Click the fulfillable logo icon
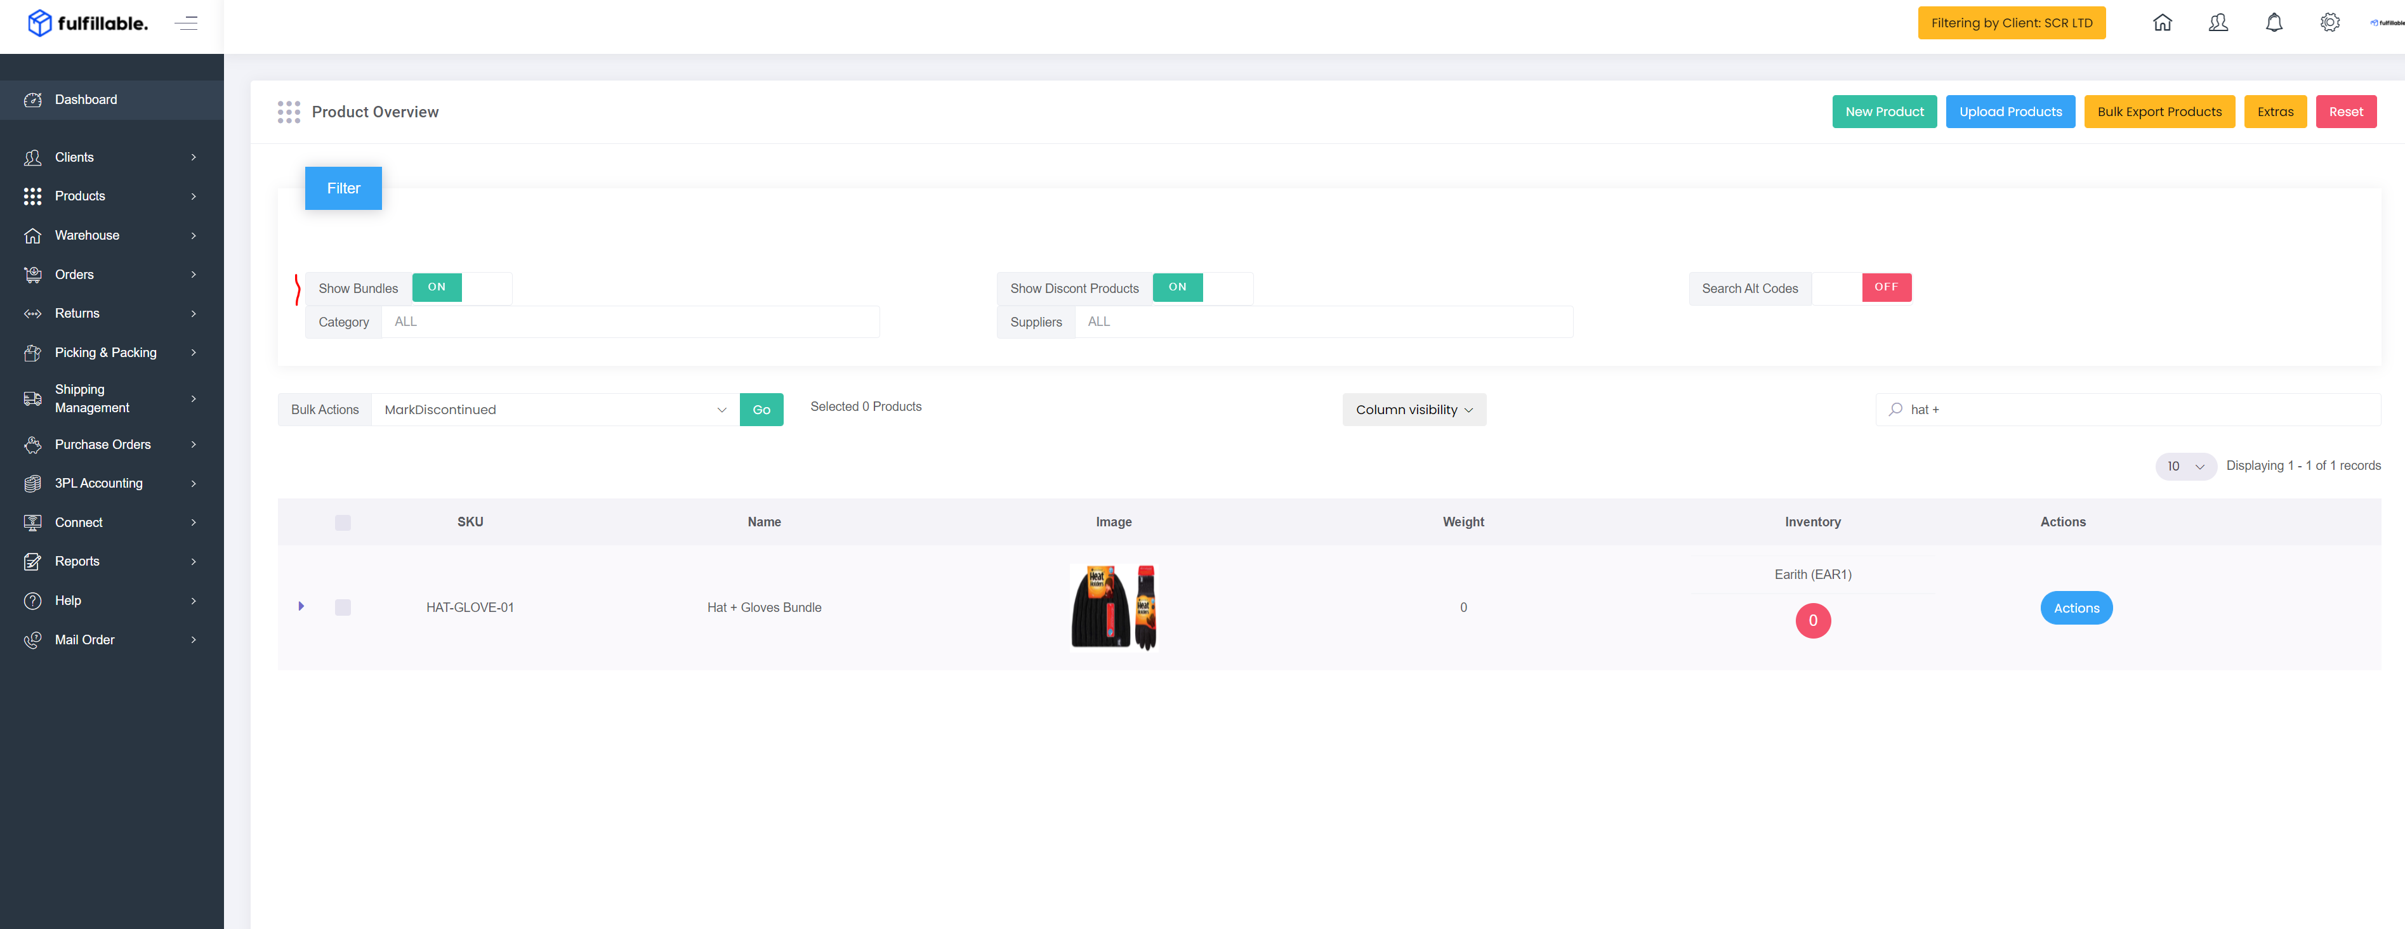This screenshot has height=929, width=2405. pyautogui.click(x=39, y=22)
